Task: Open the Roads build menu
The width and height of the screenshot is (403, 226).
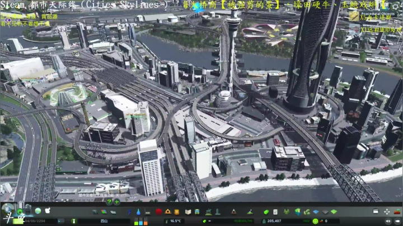Action: (95, 212)
